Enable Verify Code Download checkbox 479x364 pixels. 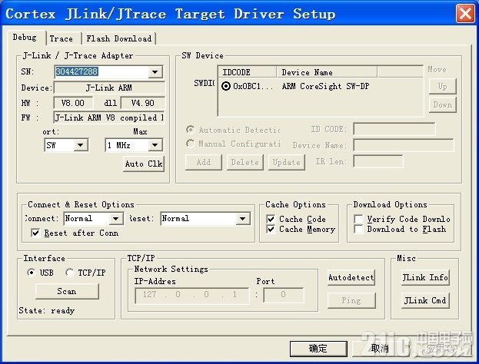click(358, 219)
